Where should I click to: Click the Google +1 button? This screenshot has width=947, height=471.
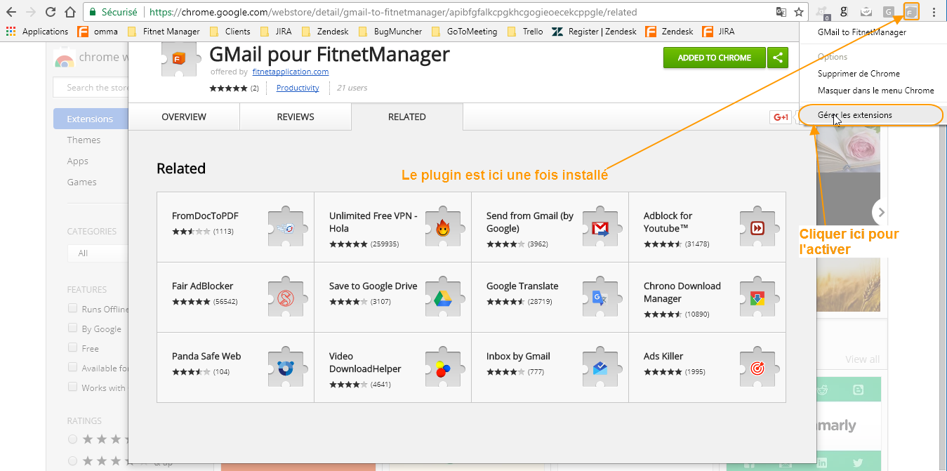(780, 117)
